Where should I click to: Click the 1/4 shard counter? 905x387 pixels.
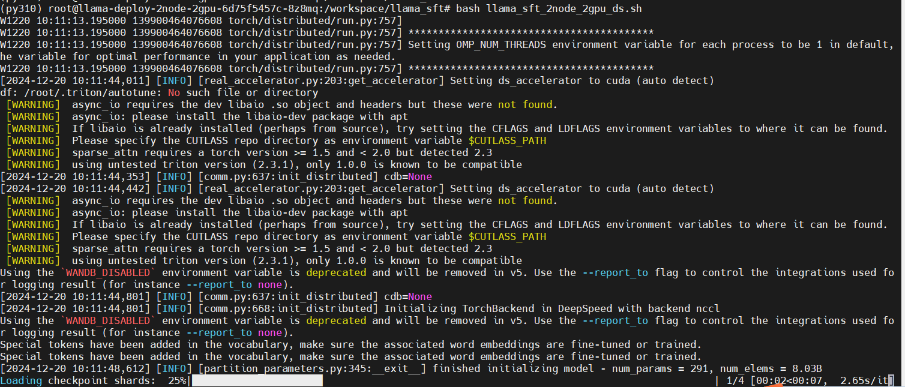[735, 380]
